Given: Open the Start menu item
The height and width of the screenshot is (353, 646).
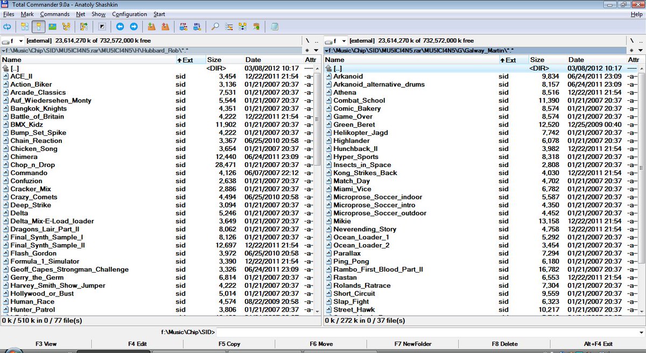Looking at the screenshot, I should click(159, 14).
